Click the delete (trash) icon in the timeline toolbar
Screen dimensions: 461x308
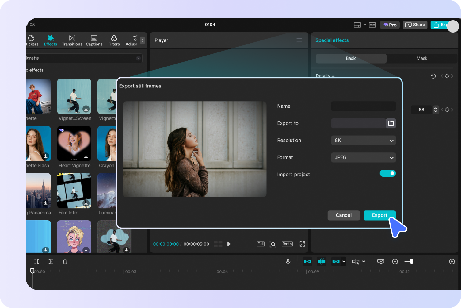coord(65,261)
